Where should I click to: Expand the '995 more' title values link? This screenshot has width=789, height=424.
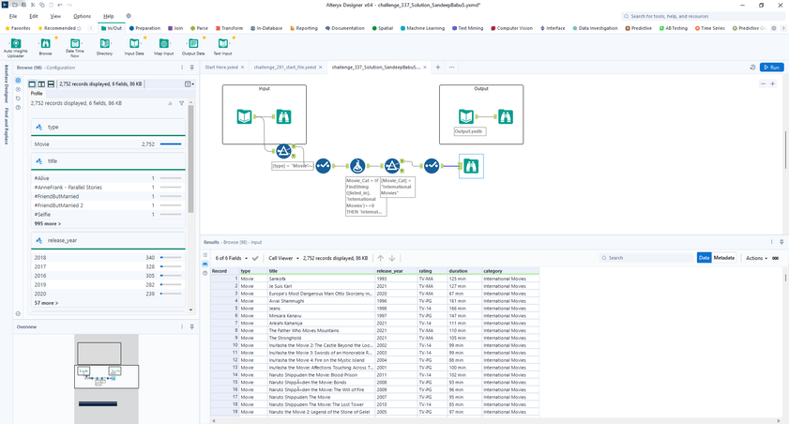click(48, 223)
